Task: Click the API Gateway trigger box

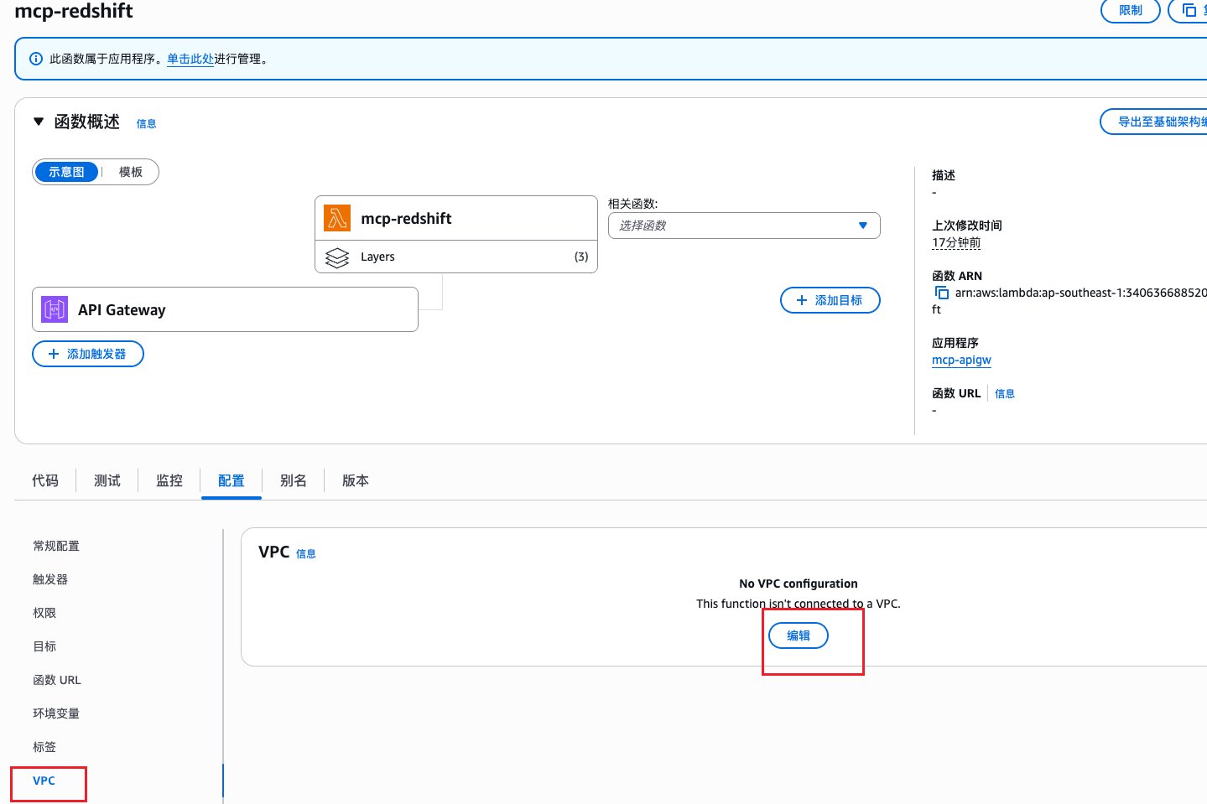Action: pos(225,309)
